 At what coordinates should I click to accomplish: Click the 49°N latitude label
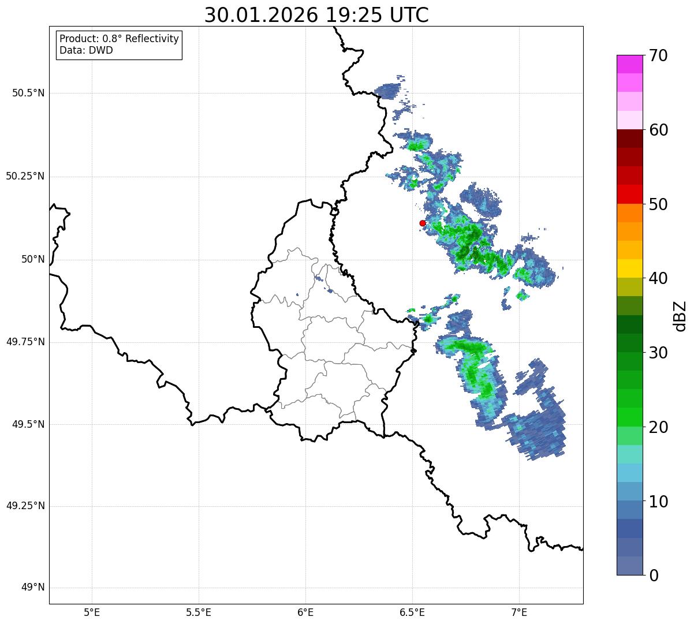coord(33,588)
